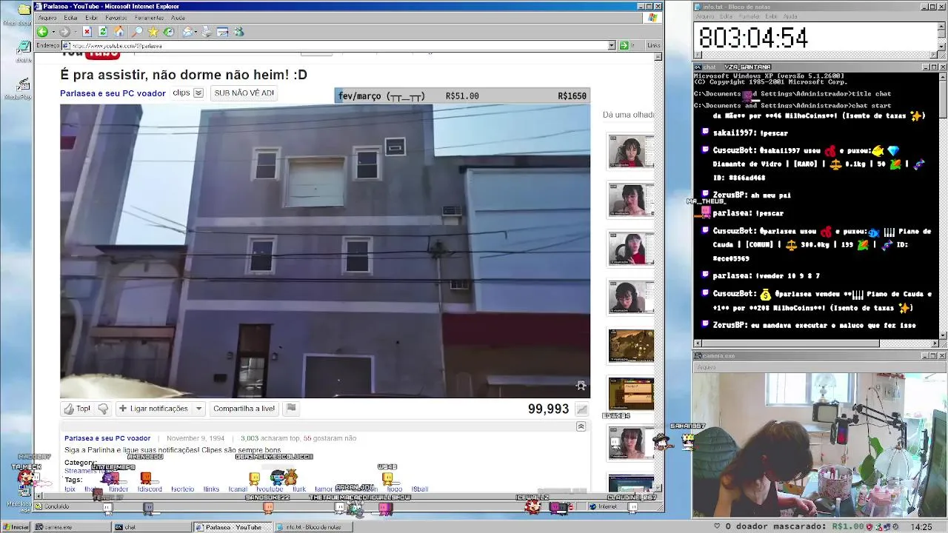Click the Messenger icon in IE toolbar
The image size is (948, 533).
click(x=238, y=32)
